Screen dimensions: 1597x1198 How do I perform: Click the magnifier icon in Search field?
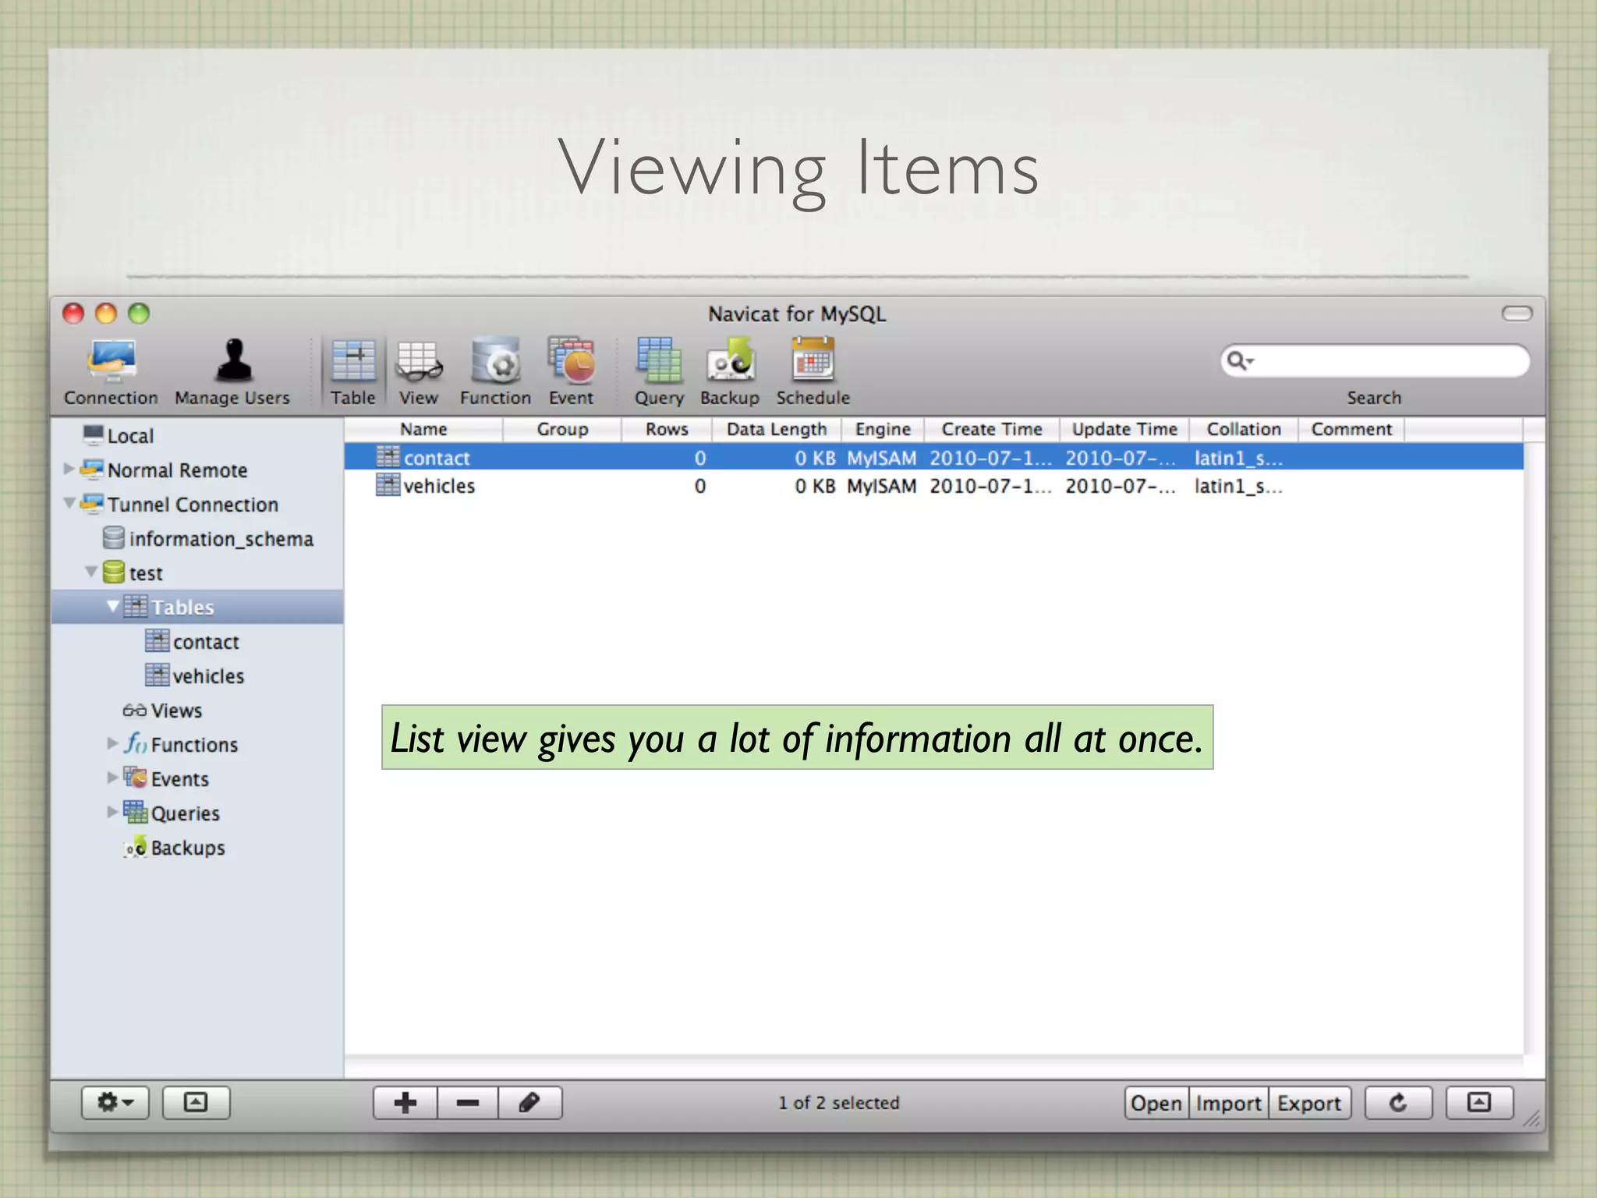(1238, 360)
